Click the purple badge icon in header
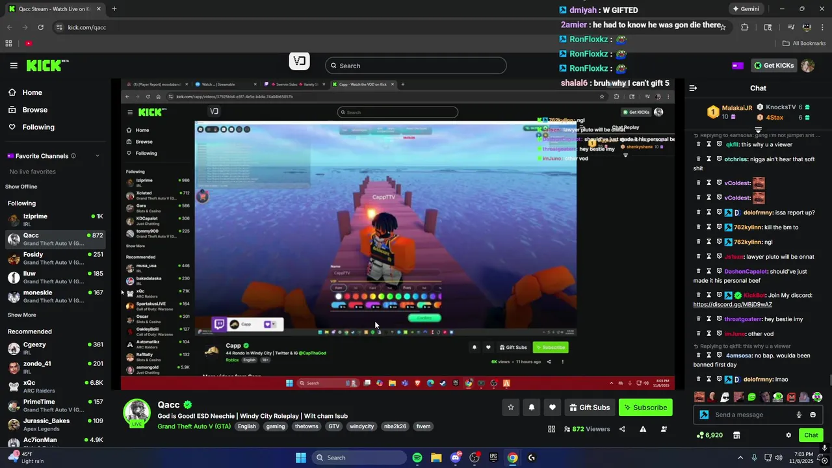832x468 pixels. pos(737,66)
